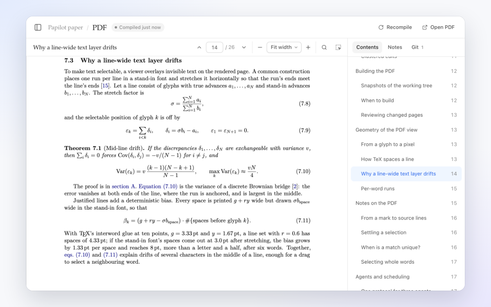Go to previous page with up chevron
Screen dimensions: 491x307
point(199,47)
